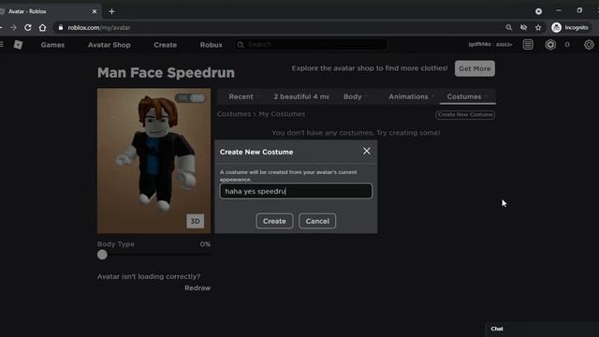This screenshot has width=599, height=337.
Task: Click the Get More button
Action: click(x=475, y=68)
